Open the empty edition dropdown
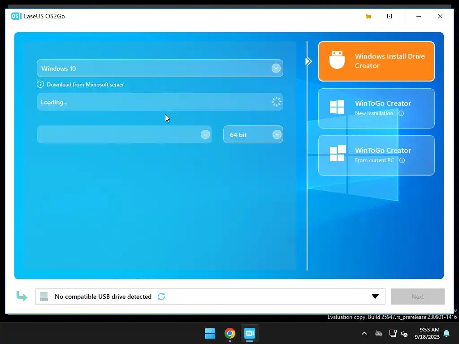459x344 pixels. click(x=124, y=134)
